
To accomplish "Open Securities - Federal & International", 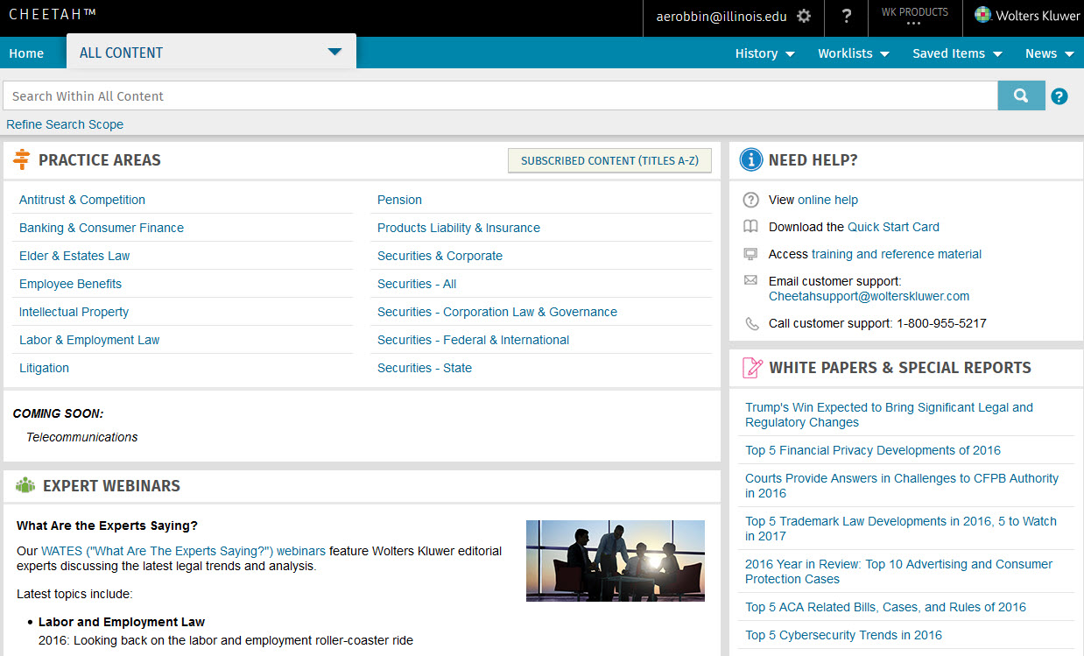I will tap(473, 340).
